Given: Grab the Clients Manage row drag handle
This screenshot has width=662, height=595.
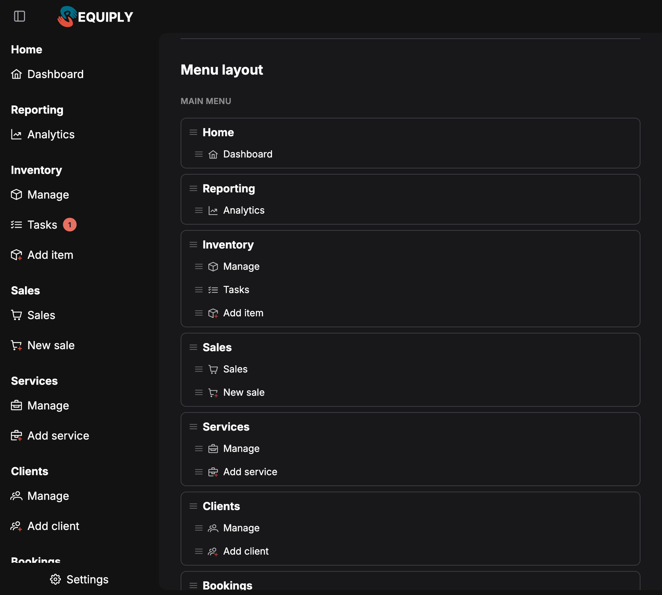Looking at the screenshot, I should coord(199,528).
